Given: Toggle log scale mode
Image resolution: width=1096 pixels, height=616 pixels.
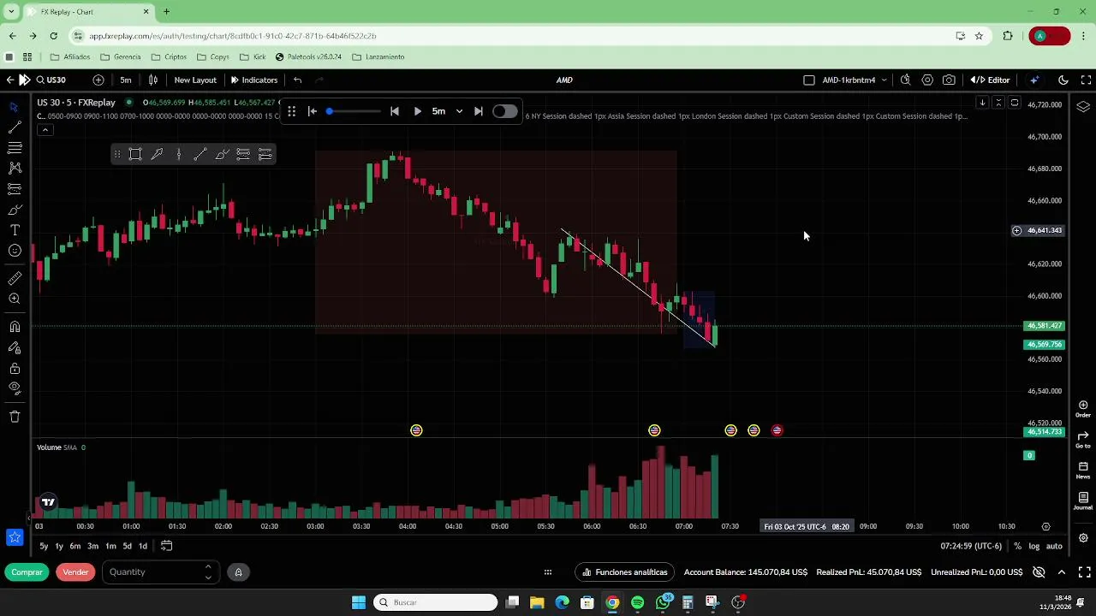Looking at the screenshot, I should tap(1034, 546).
